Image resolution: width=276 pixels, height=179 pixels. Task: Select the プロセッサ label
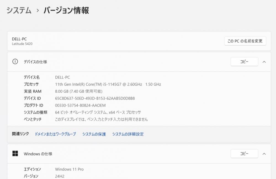[31, 84]
